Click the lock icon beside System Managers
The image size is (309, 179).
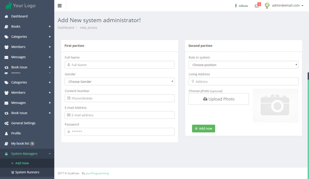point(6,154)
